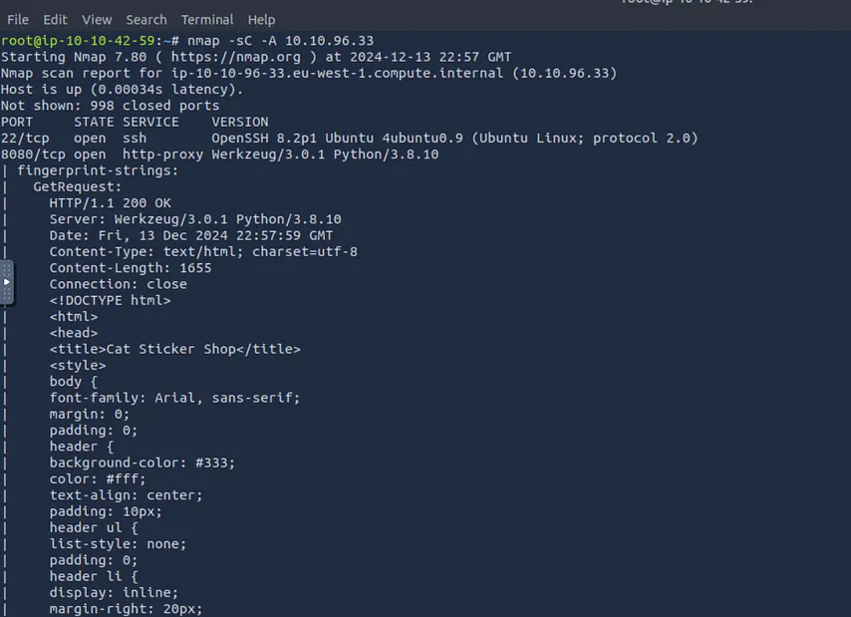Click the 22/tcp port entry
This screenshot has width=851, height=617.
25,139
